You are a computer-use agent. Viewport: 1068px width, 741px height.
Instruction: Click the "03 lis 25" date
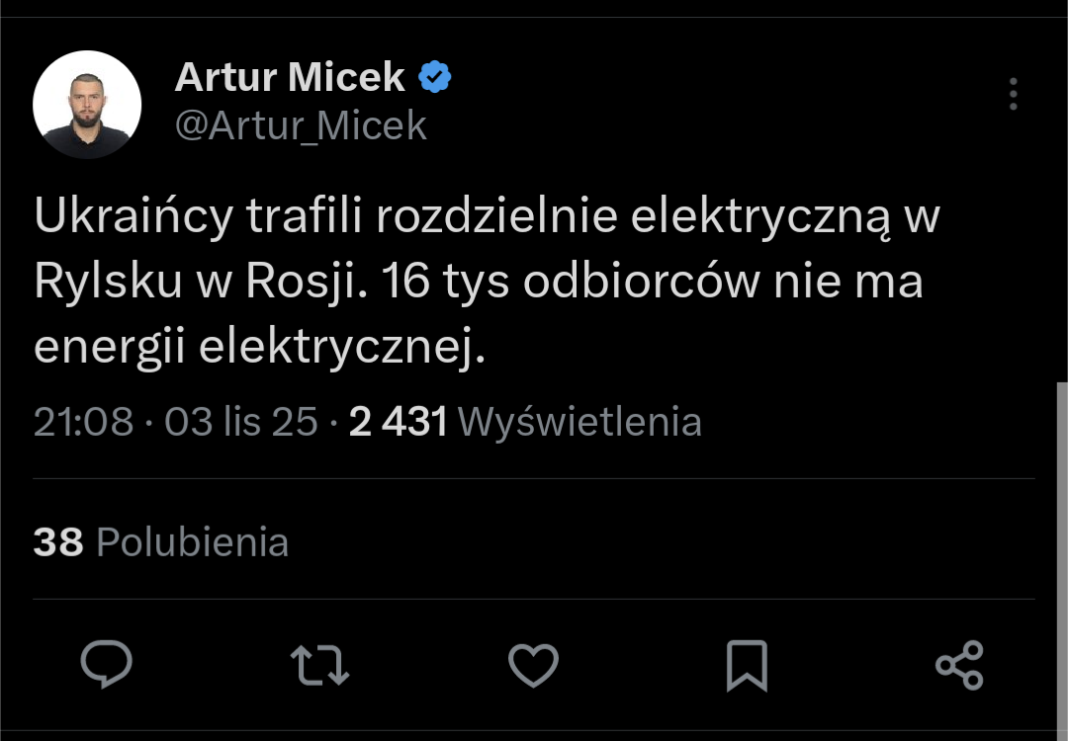(x=240, y=422)
